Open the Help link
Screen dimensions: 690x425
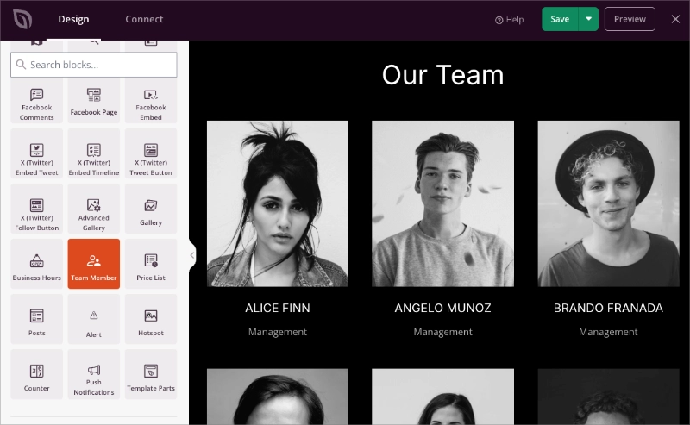(x=509, y=20)
